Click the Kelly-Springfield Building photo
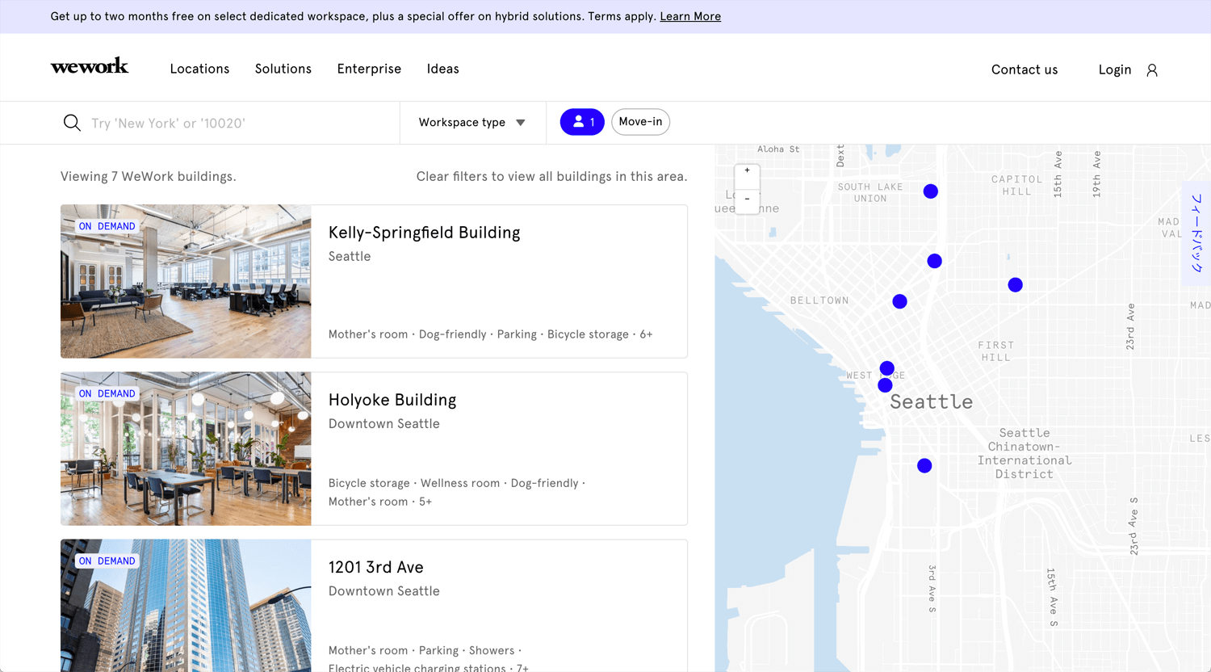Image resolution: width=1211 pixels, height=672 pixels. point(186,281)
